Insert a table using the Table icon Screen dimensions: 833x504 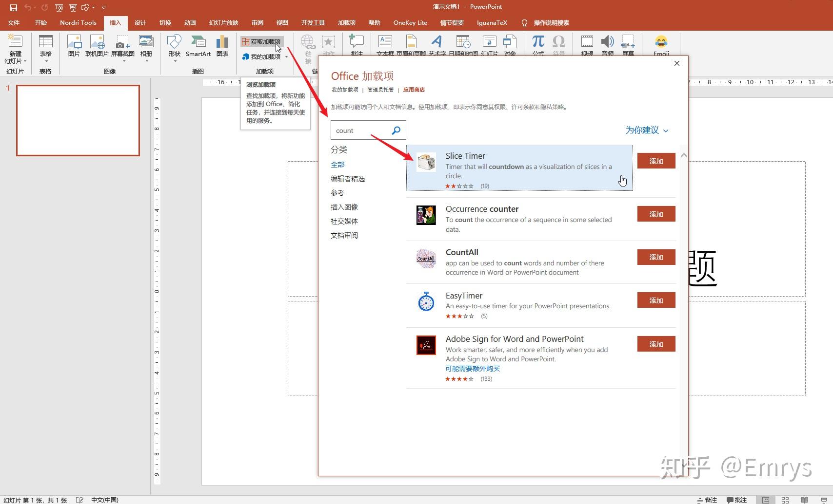46,42
